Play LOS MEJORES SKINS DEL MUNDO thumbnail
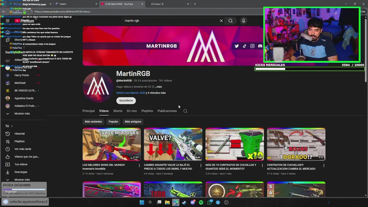The width and height of the screenshot is (368, 207). click(x=112, y=144)
